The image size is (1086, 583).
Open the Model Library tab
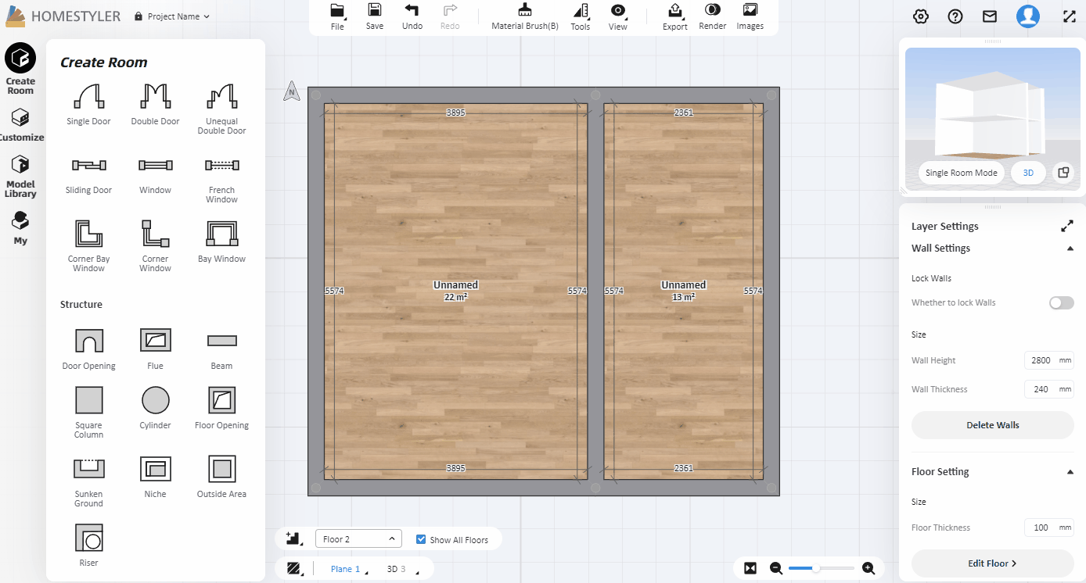click(x=20, y=176)
